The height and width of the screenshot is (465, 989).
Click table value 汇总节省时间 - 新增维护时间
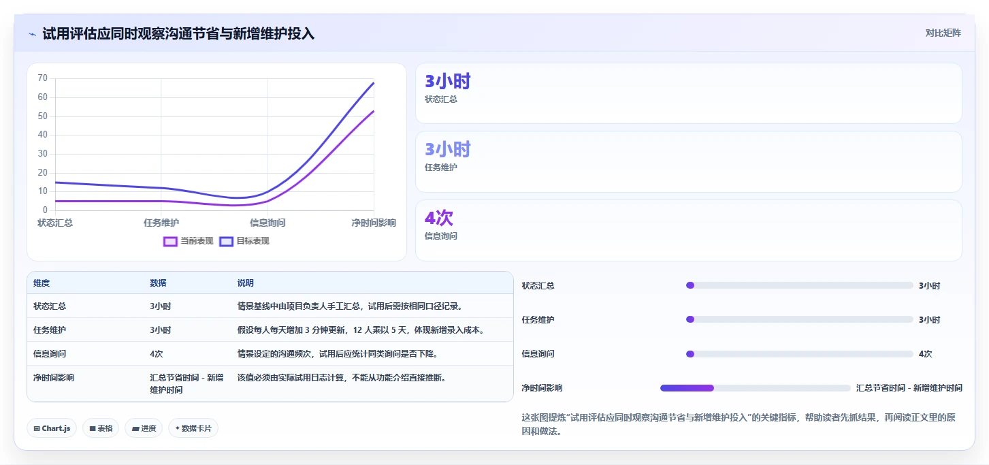tap(187, 384)
